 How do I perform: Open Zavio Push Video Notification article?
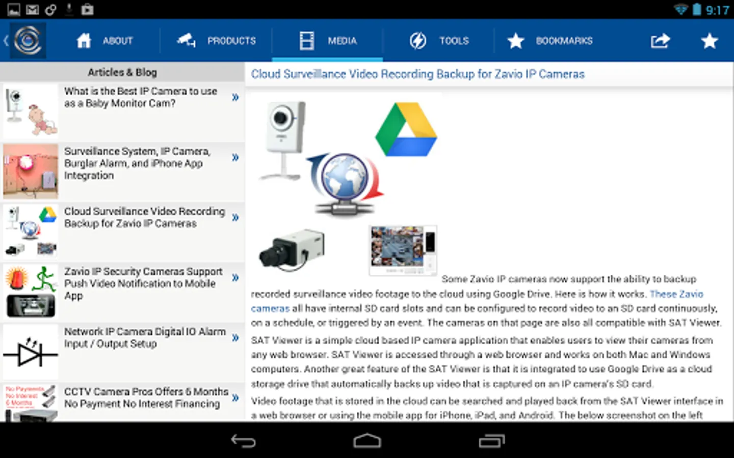(x=122, y=292)
